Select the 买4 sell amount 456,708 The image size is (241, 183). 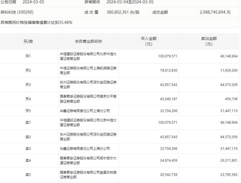coord(231,99)
